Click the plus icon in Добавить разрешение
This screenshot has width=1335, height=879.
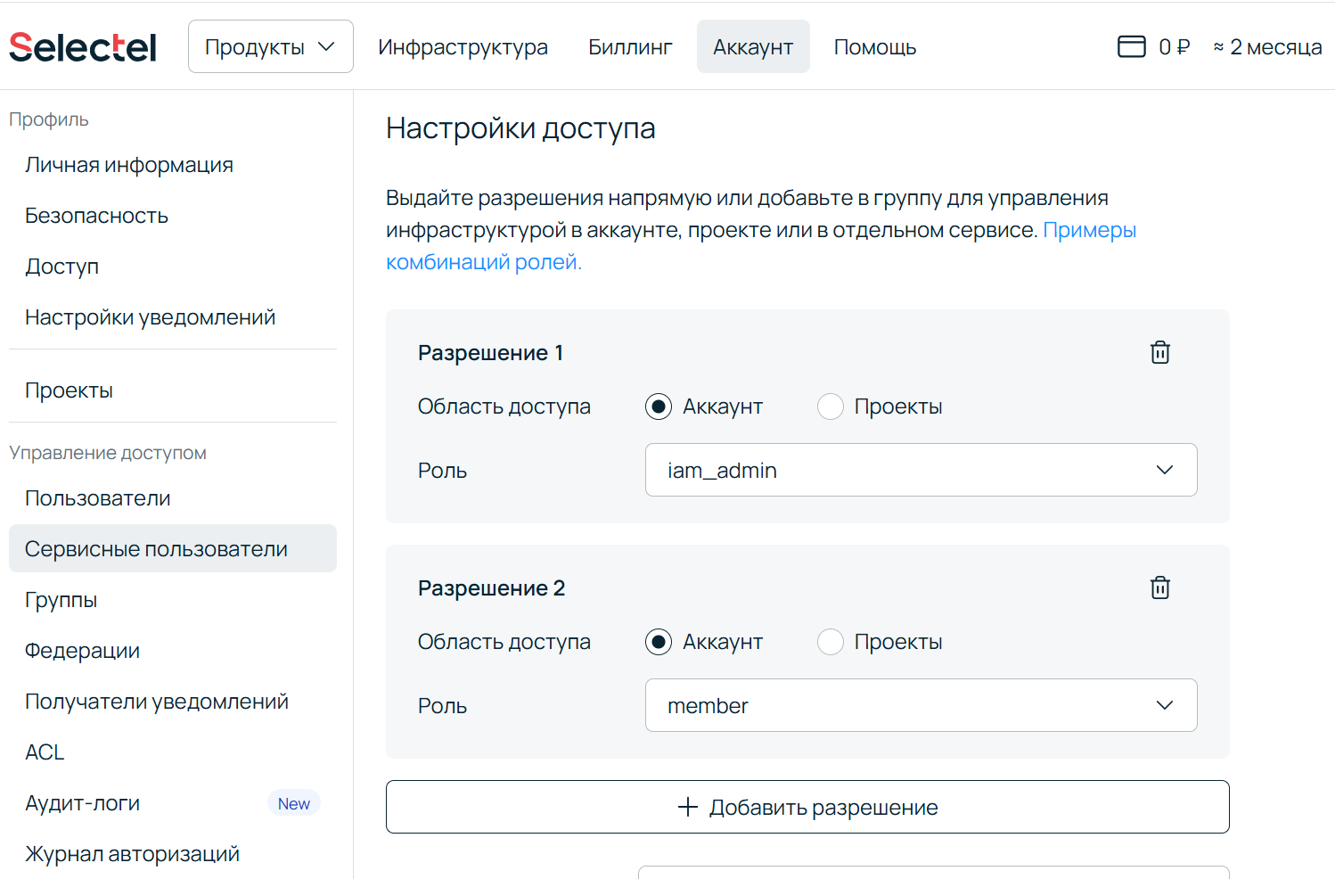(685, 806)
